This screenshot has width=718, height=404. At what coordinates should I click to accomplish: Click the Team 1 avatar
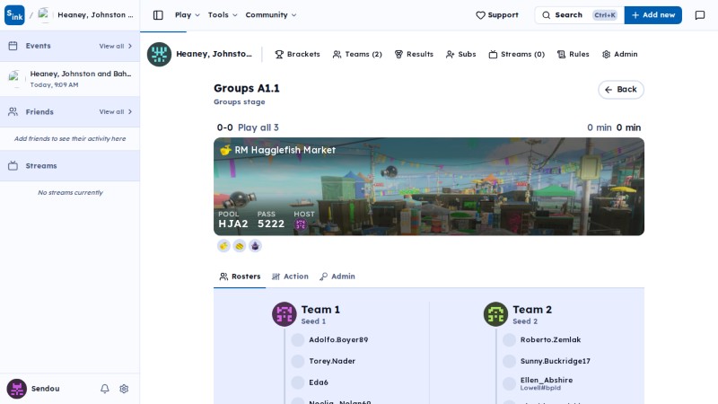(284, 314)
